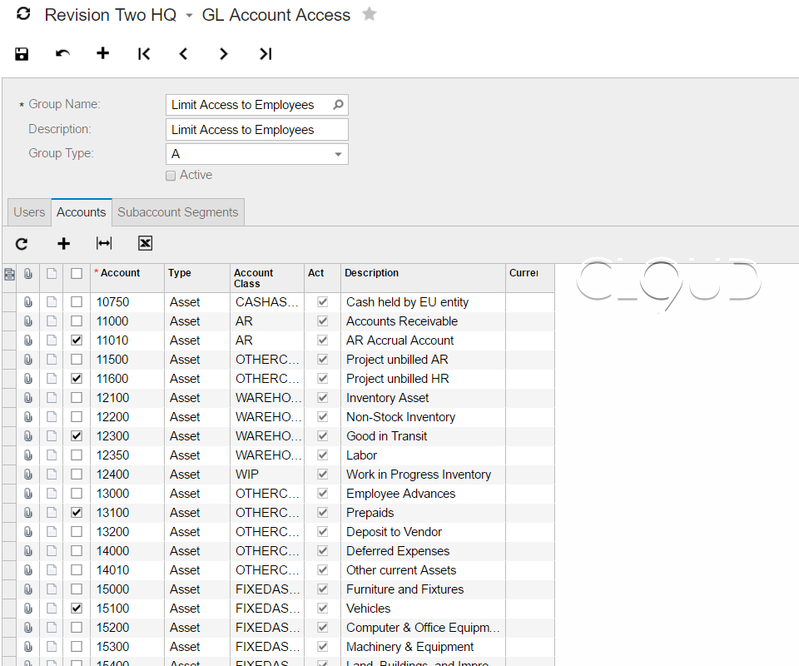Click the 'Non-Stock Inventory' description cell

(423, 417)
